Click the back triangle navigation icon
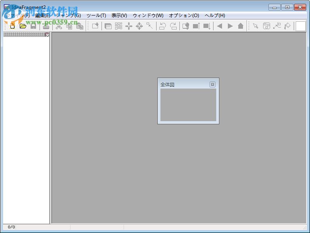310x233 pixels. (219, 26)
